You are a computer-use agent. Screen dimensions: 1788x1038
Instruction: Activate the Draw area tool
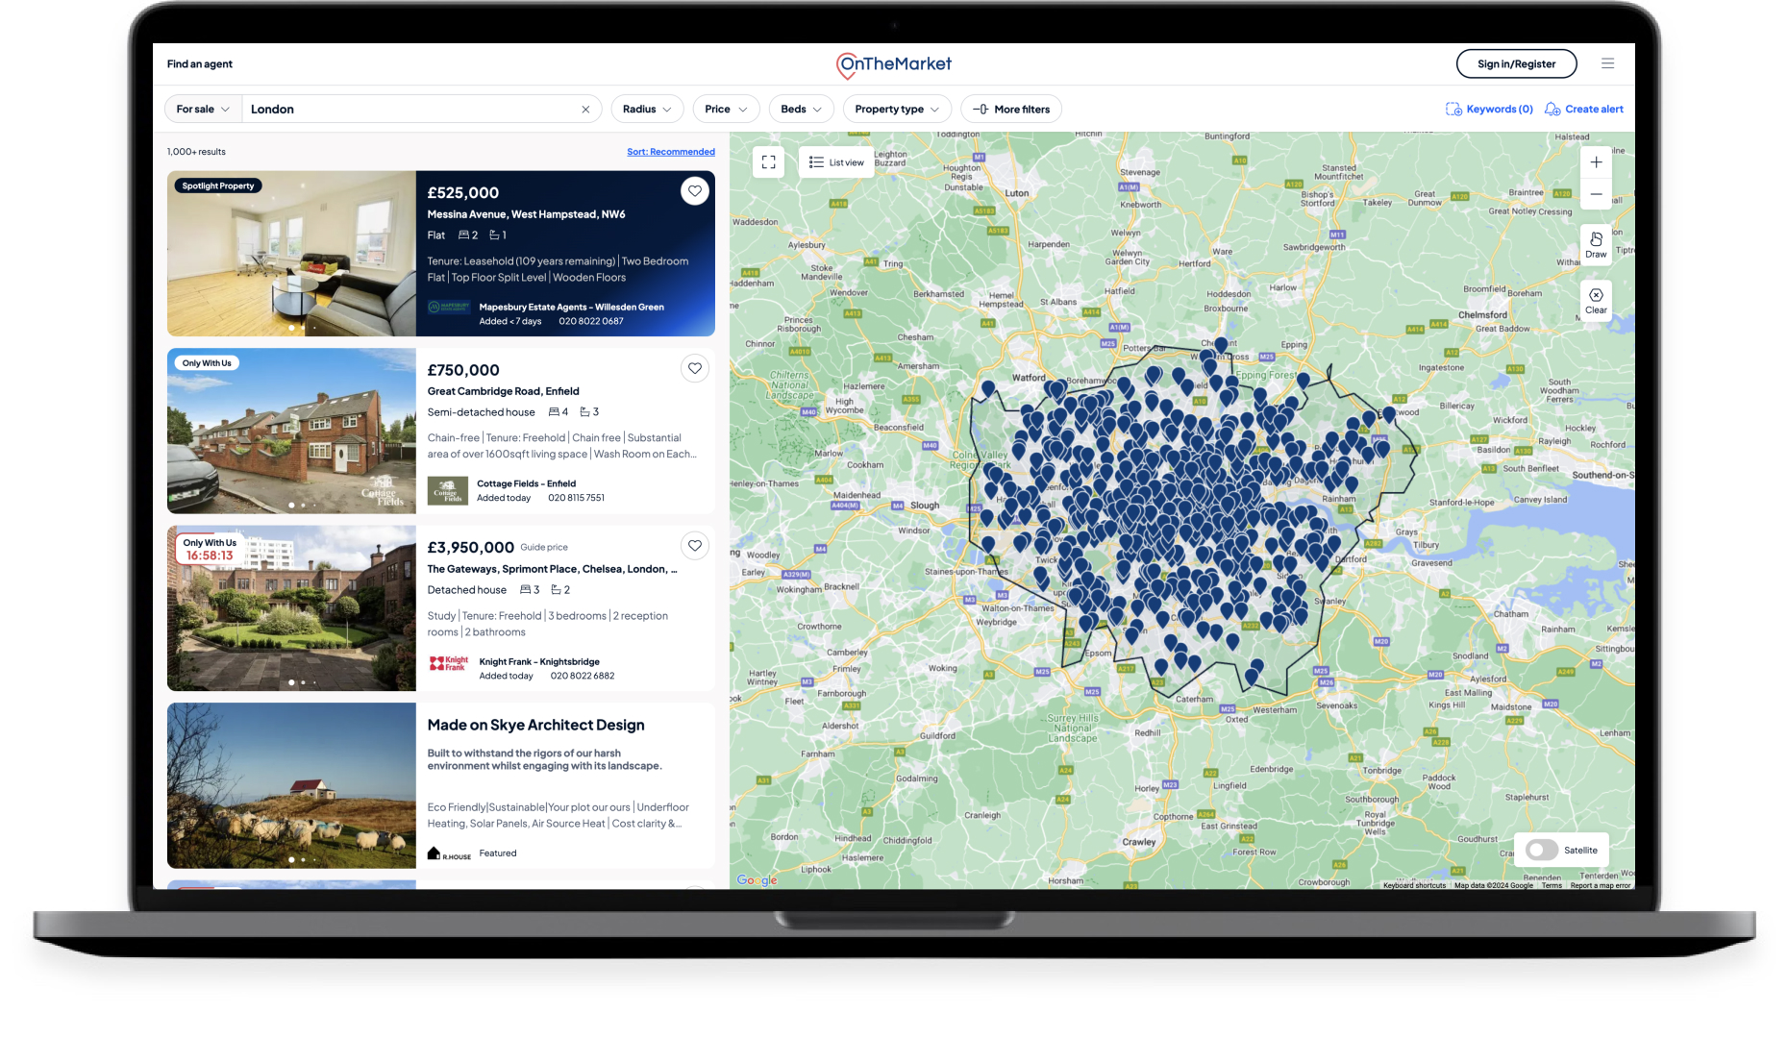point(1596,245)
